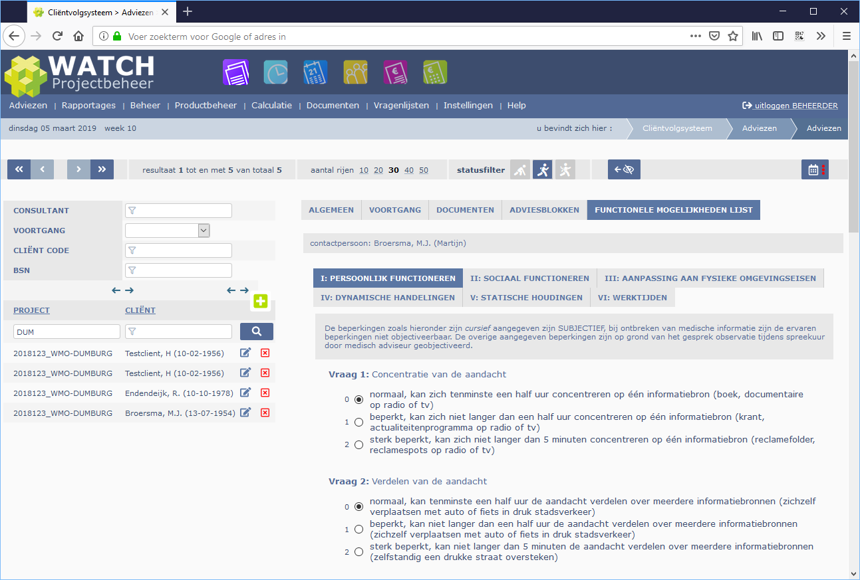Open the purple documents module icon
Image resolution: width=860 pixels, height=580 pixels.
click(x=235, y=72)
